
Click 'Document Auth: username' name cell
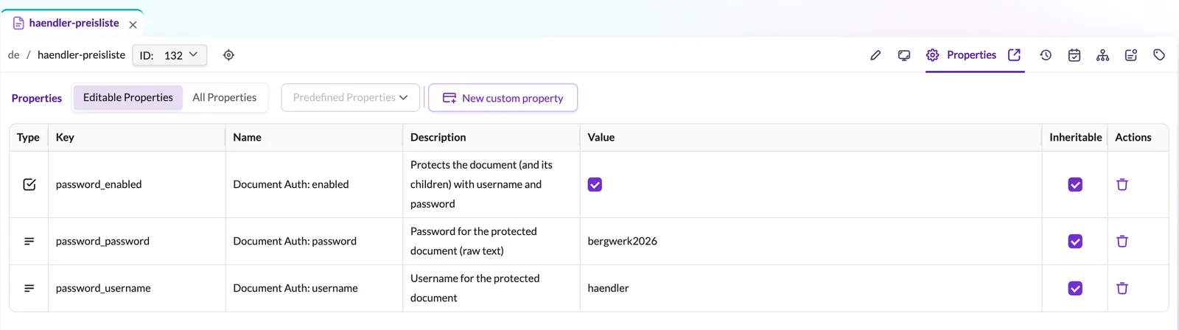(x=314, y=289)
